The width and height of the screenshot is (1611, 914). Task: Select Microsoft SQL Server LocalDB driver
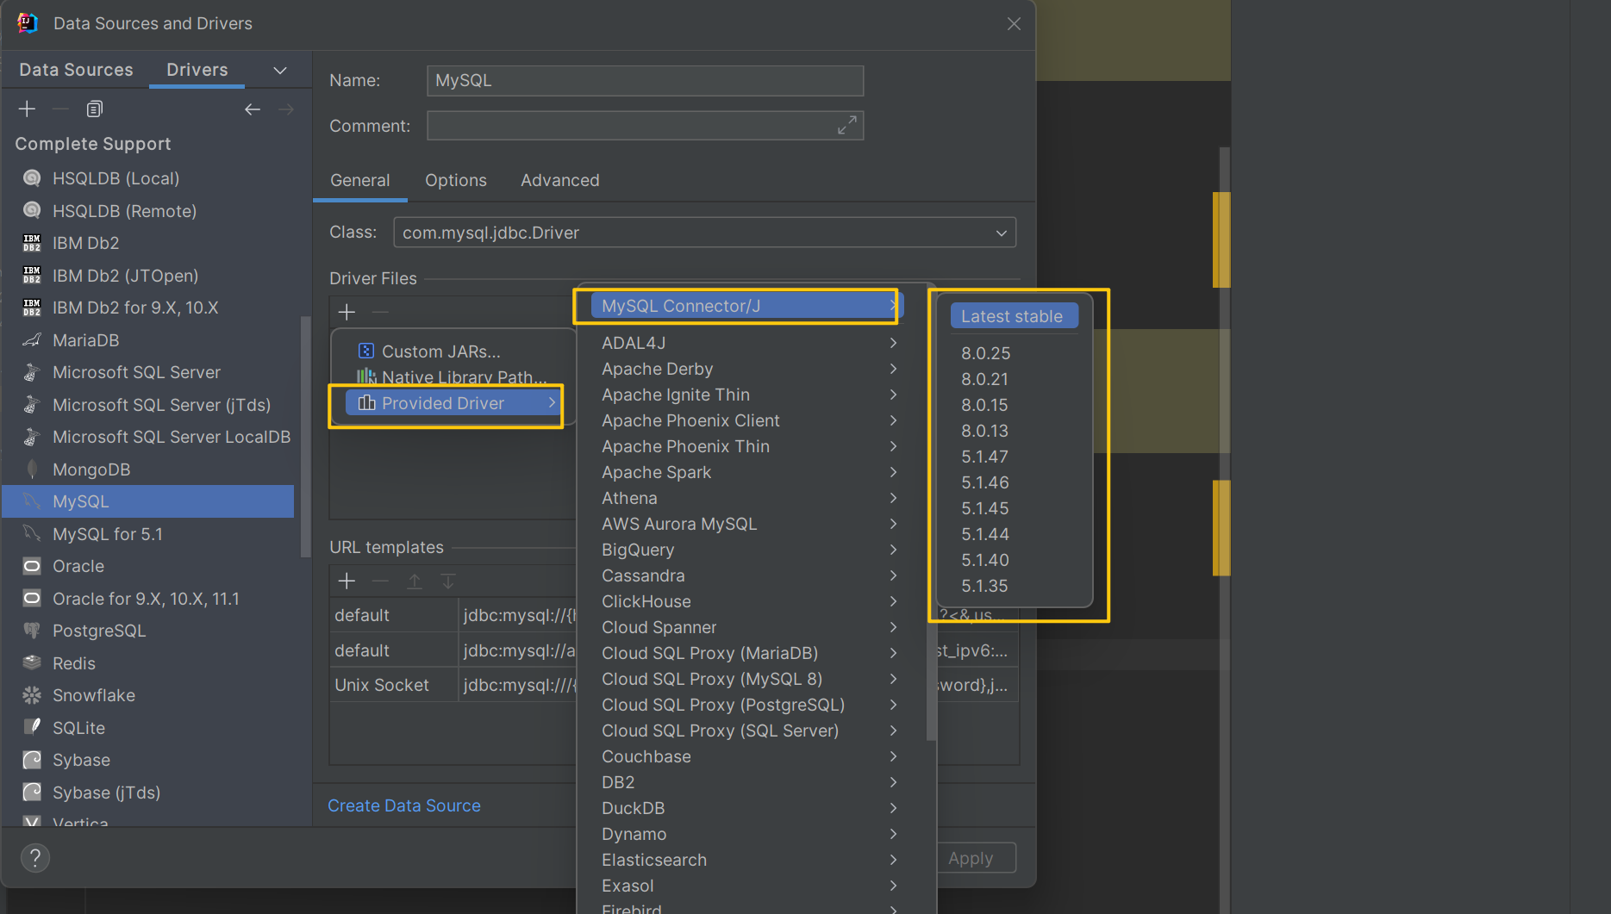148,437
